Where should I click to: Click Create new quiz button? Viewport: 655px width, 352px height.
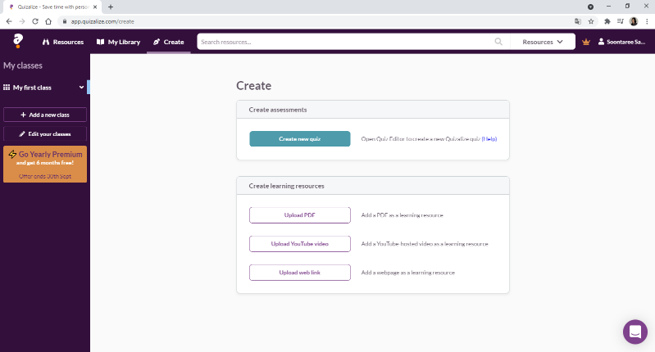[x=300, y=139]
